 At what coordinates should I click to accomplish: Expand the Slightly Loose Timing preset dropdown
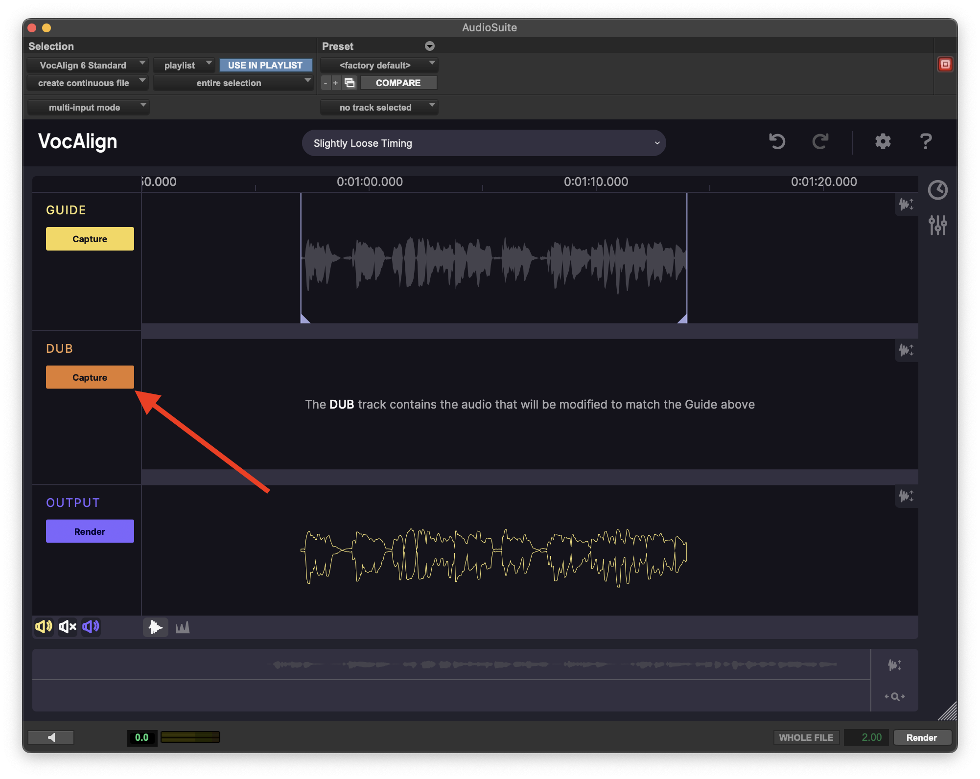(x=484, y=143)
